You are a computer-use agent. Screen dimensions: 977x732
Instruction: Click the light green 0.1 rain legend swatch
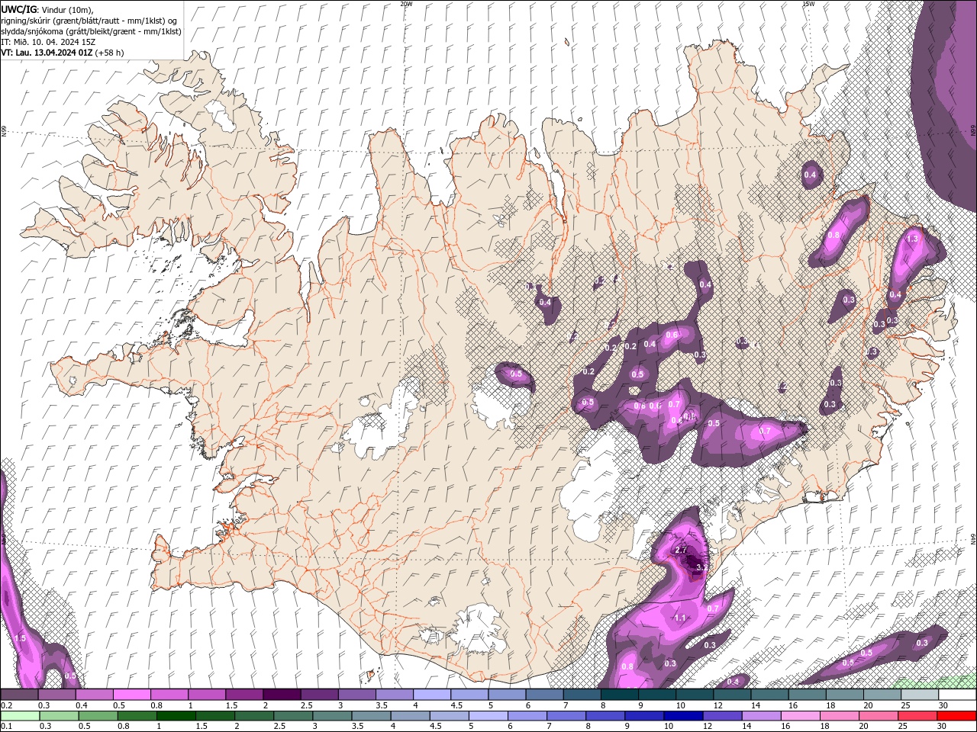click(19, 716)
